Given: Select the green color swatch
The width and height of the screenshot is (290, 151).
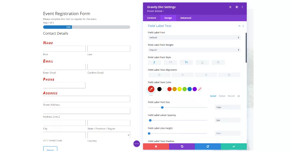Looking at the screenshot, I should [185, 89].
